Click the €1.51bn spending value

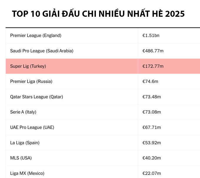click(x=151, y=35)
